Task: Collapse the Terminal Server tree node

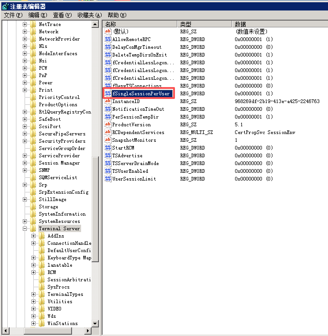Action: click(25, 228)
